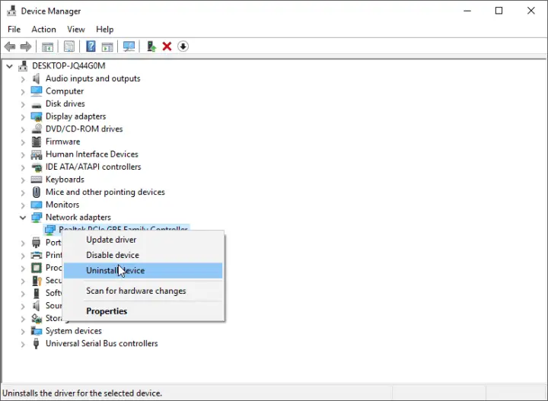Image resolution: width=548 pixels, height=401 pixels.
Task: Click the Universal Serial Bus controllers icon
Action: point(36,343)
